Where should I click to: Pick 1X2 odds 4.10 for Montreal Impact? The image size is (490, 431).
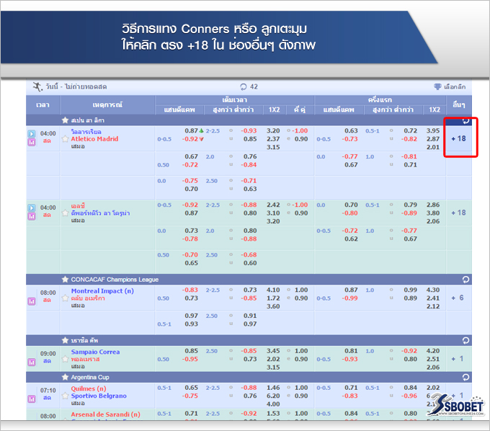click(x=273, y=290)
